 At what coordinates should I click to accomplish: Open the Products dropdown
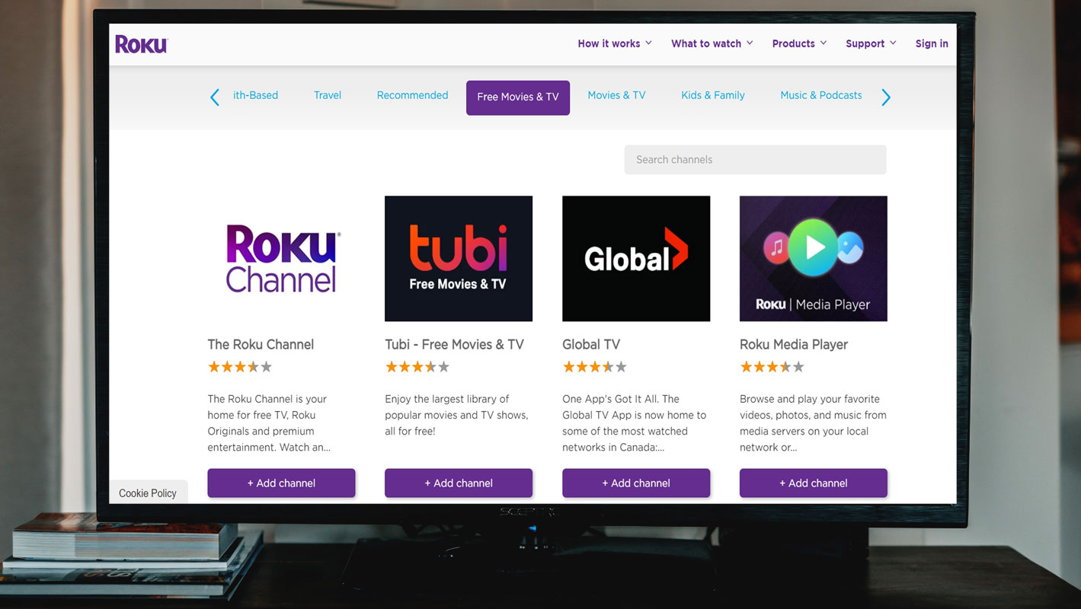[x=799, y=43]
